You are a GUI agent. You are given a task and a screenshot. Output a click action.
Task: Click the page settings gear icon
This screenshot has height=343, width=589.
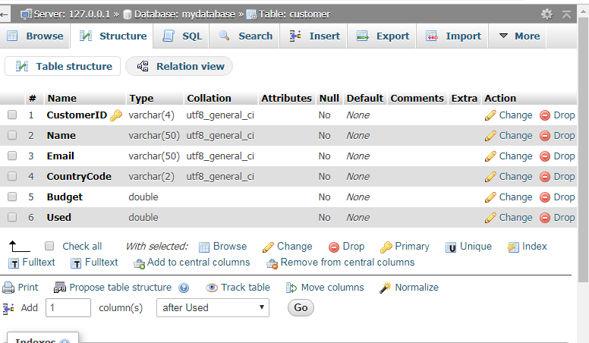546,14
